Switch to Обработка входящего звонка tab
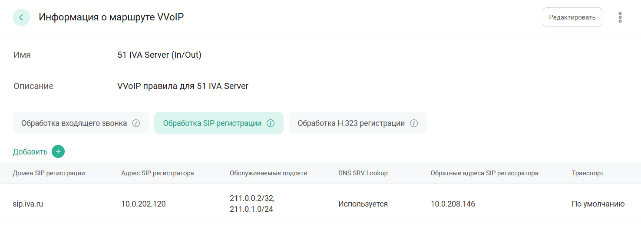This screenshot has height=243, width=641. point(74,123)
